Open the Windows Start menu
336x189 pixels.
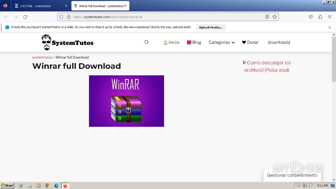pyautogui.click(x=7, y=186)
